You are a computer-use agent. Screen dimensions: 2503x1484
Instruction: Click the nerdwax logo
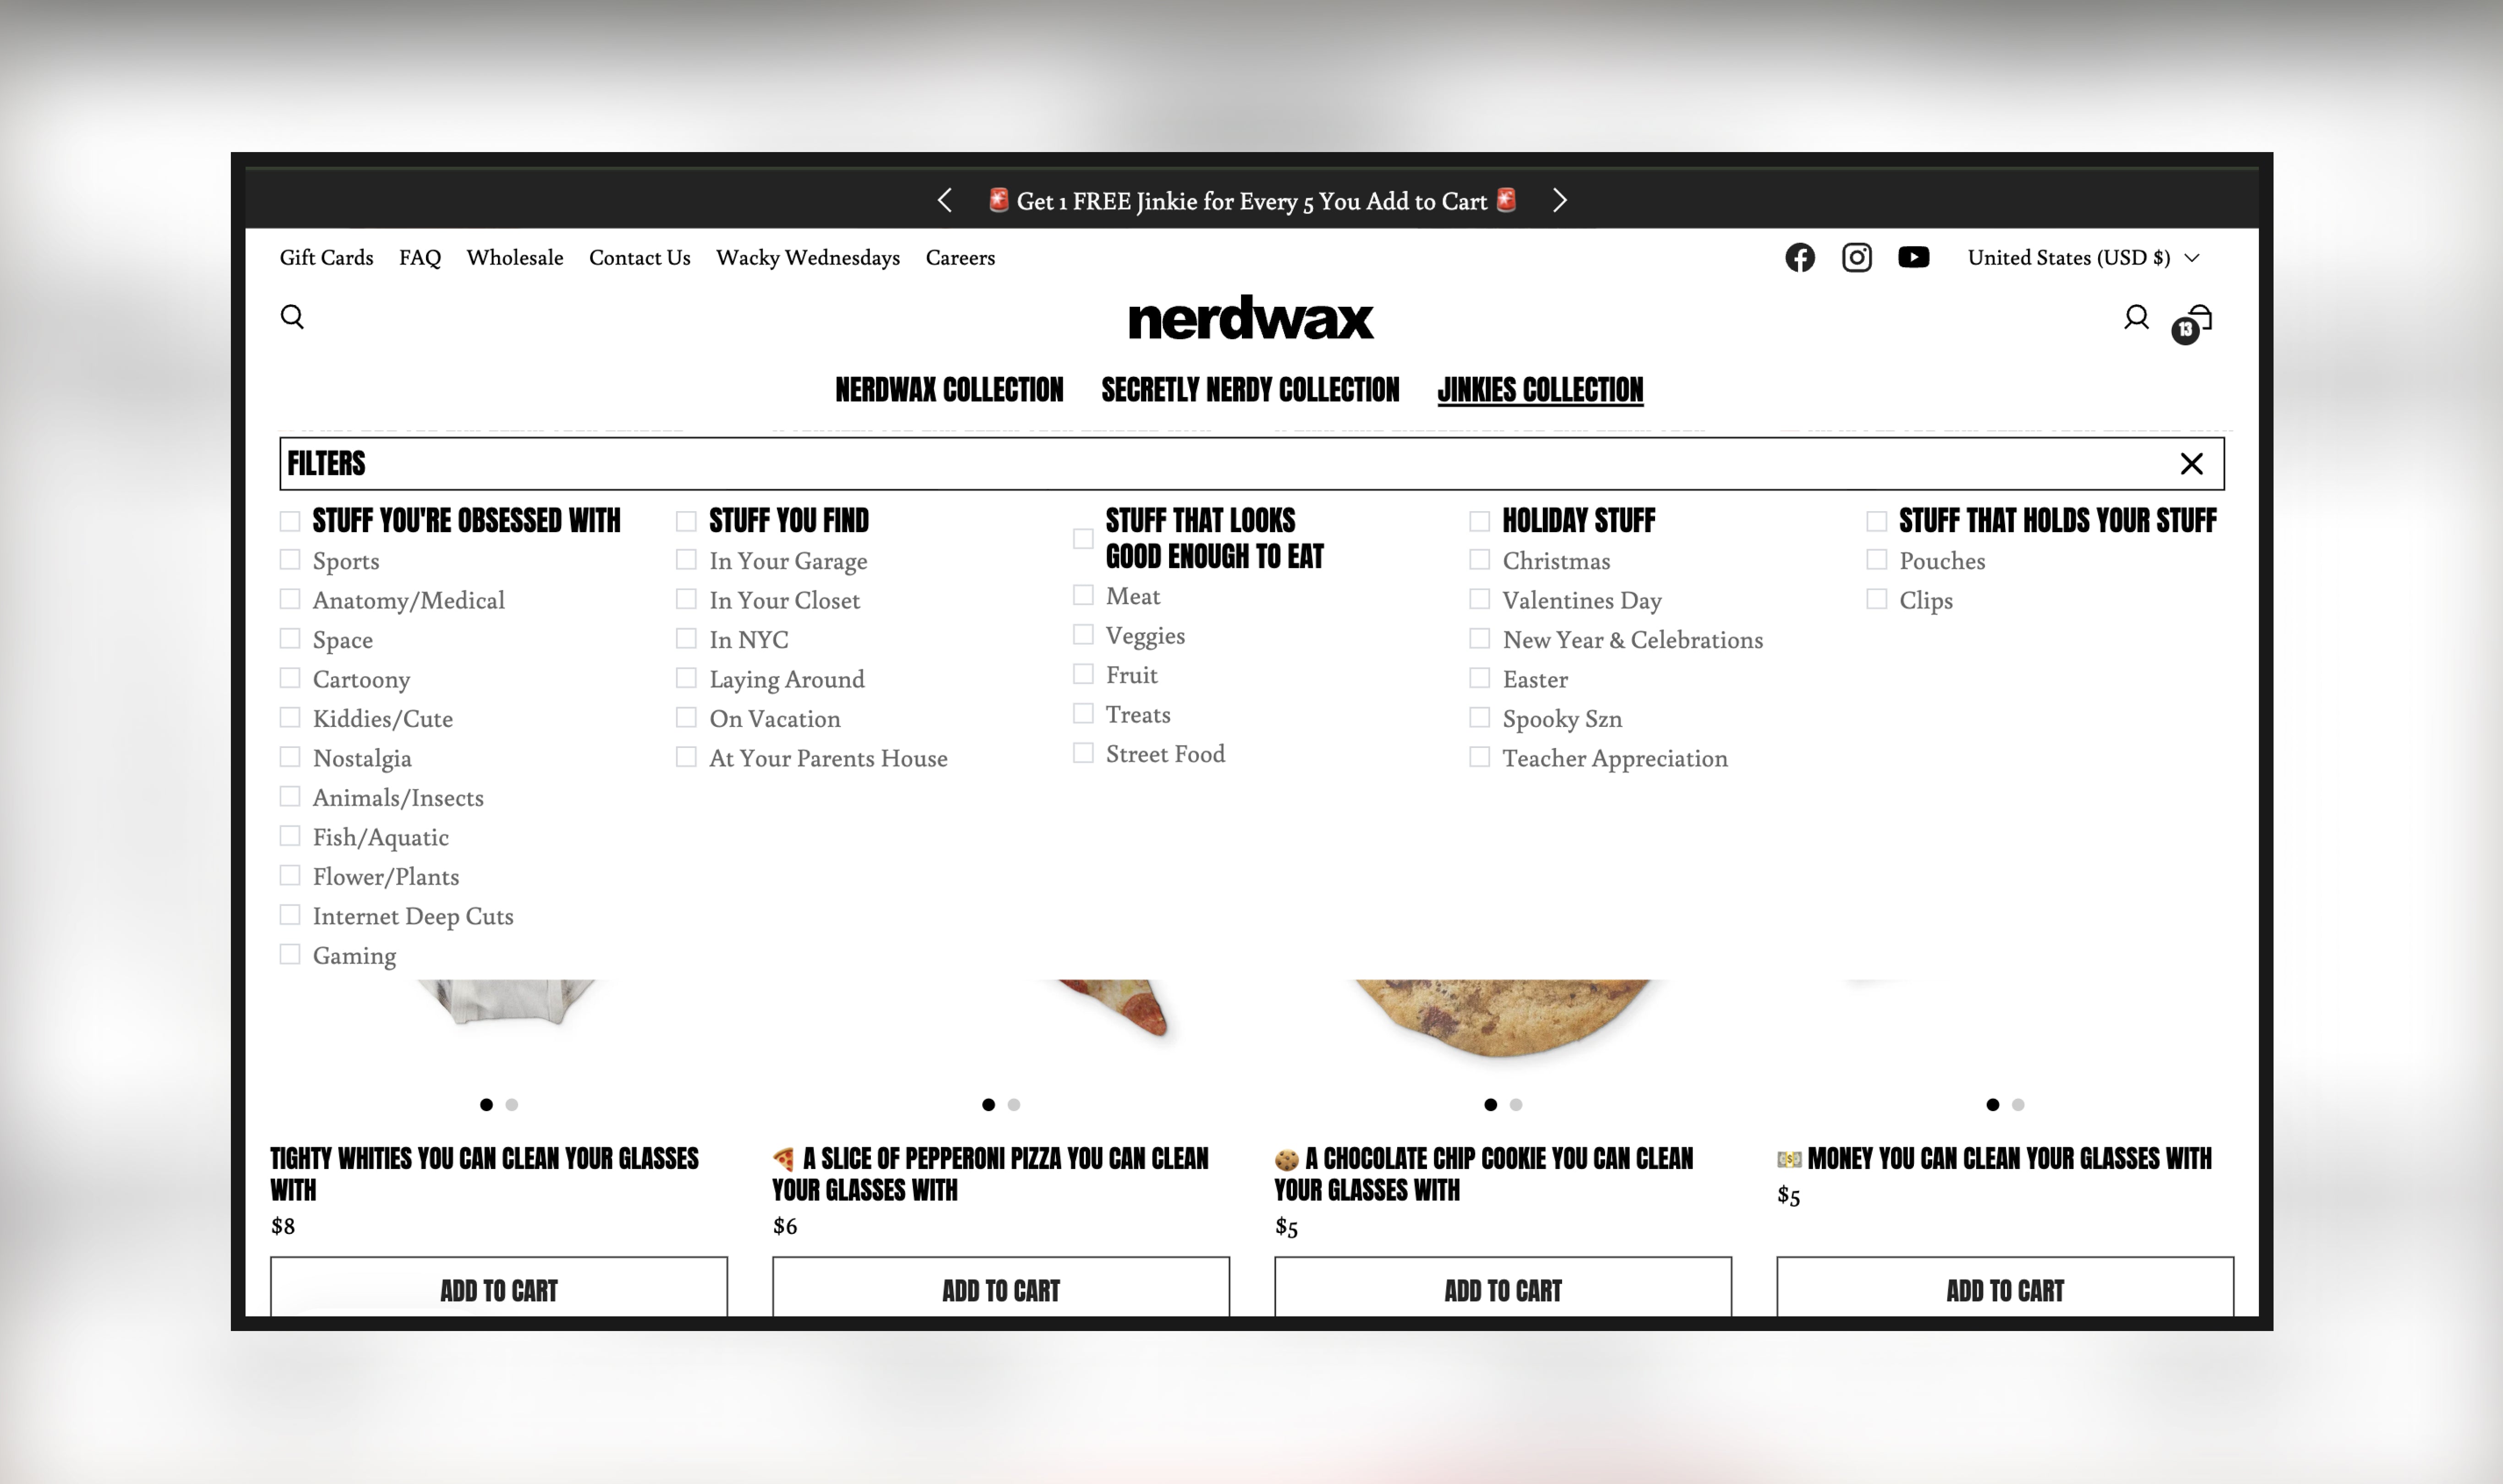pos(1251,318)
